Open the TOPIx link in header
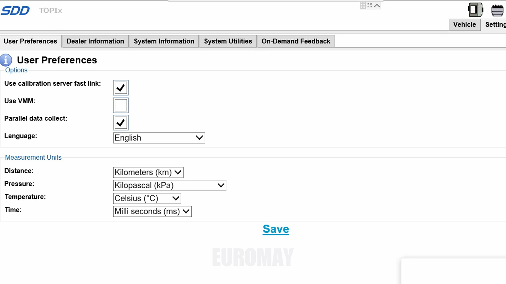The image size is (506, 284). [50, 11]
